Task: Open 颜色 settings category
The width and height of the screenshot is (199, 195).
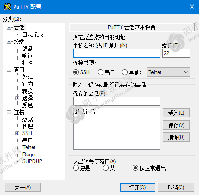Action: (x=27, y=105)
